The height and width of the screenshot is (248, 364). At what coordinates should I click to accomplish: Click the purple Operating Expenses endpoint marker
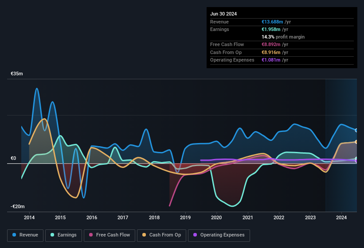356,161
